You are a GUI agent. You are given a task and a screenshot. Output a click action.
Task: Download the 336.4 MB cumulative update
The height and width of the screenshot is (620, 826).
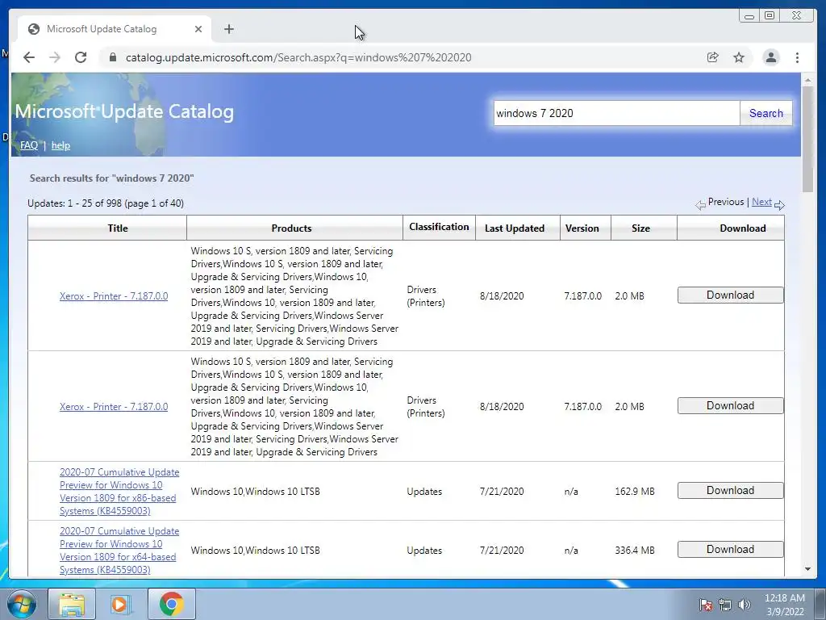point(730,549)
